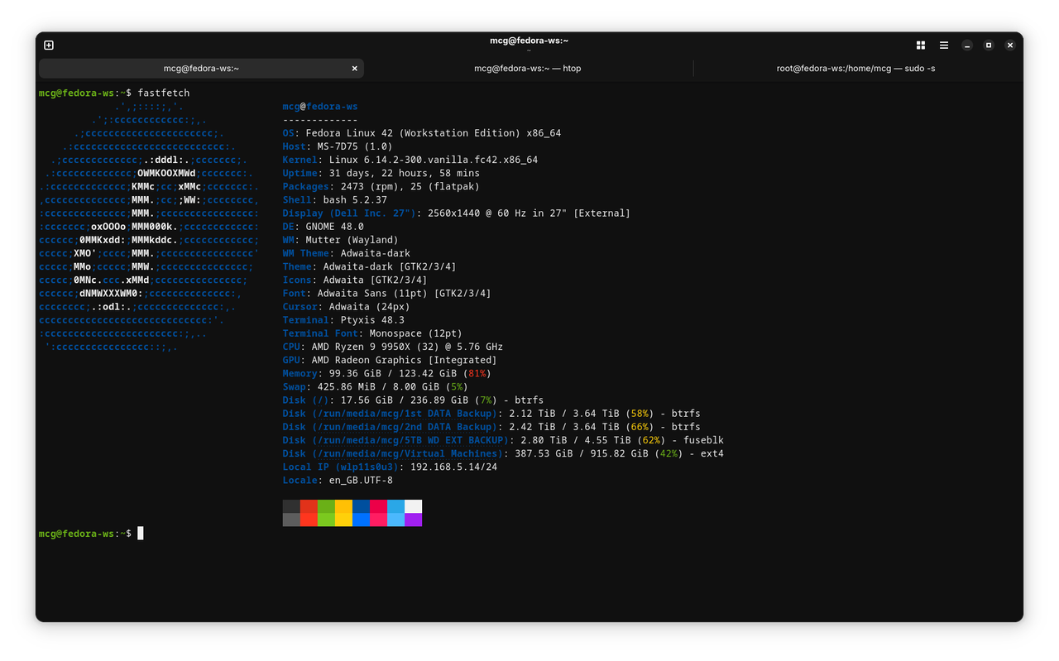The height and width of the screenshot is (661, 1059).
Task: Open the main hamburger menu
Action: 943,45
